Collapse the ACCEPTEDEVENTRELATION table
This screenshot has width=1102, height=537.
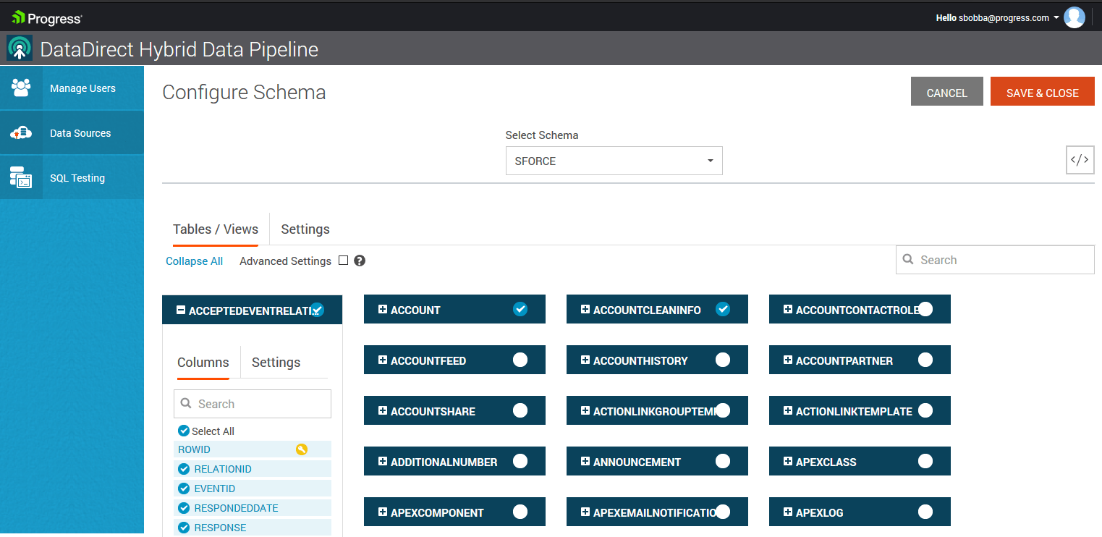tap(181, 310)
